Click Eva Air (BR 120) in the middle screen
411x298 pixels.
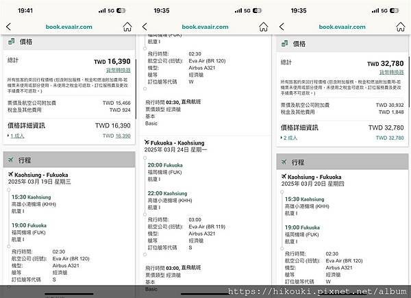[207, 60]
